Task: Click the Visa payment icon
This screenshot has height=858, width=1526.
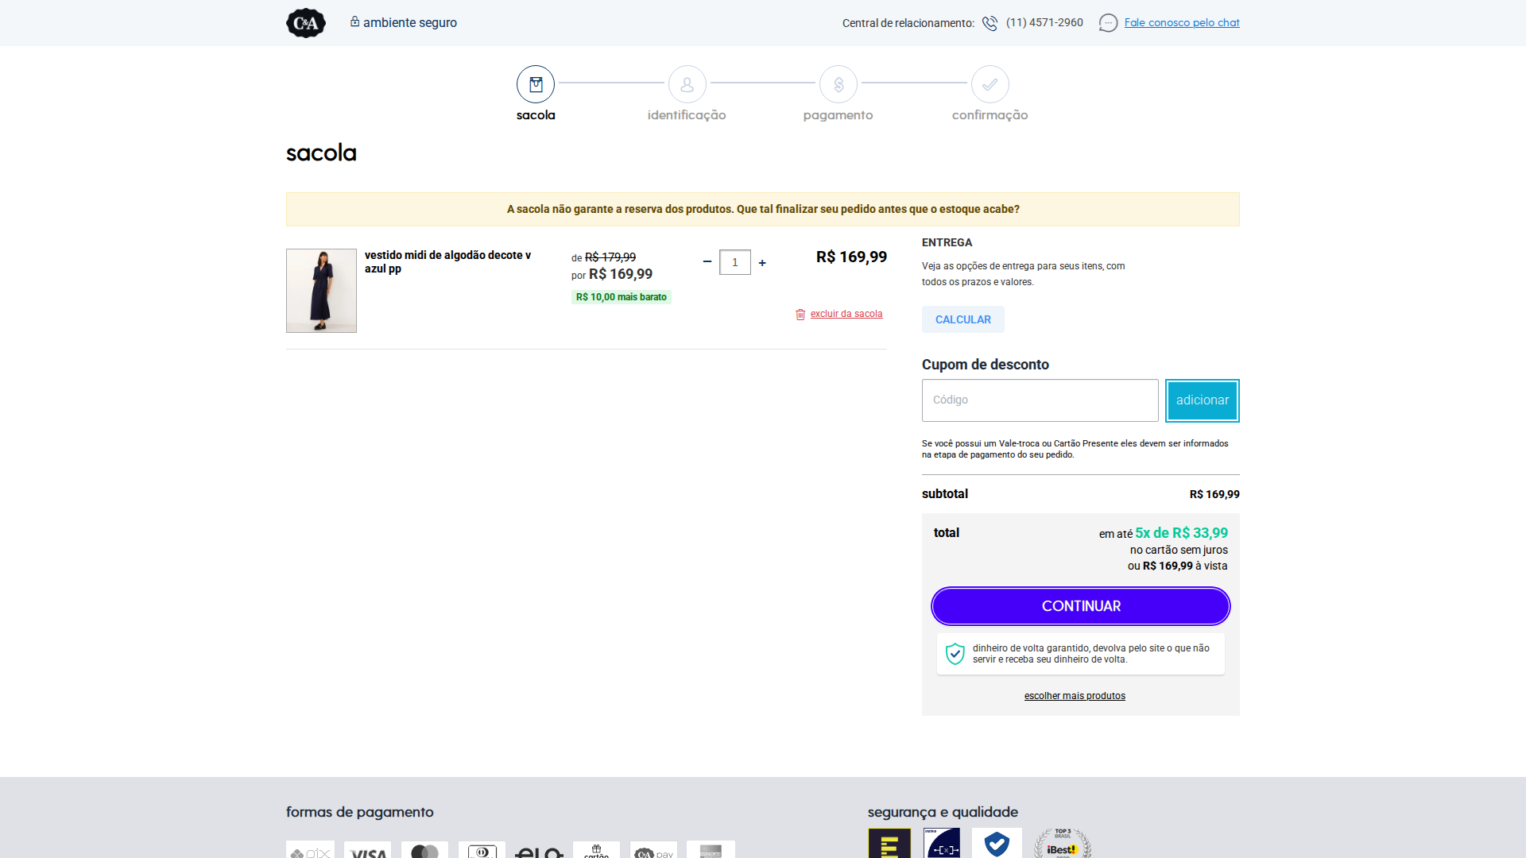Action: pyautogui.click(x=368, y=850)
